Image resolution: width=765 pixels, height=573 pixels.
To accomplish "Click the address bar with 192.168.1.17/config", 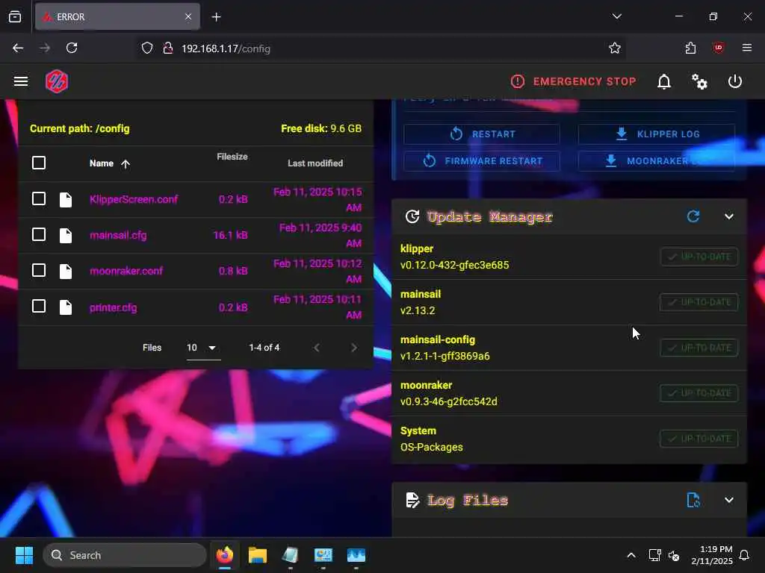I will tap(380, 48).
